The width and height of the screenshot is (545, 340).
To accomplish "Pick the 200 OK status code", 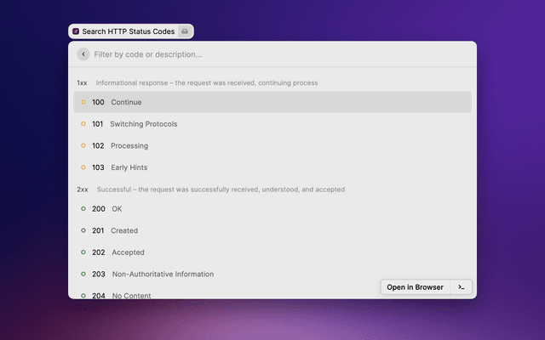I will [x=272, y=208].
